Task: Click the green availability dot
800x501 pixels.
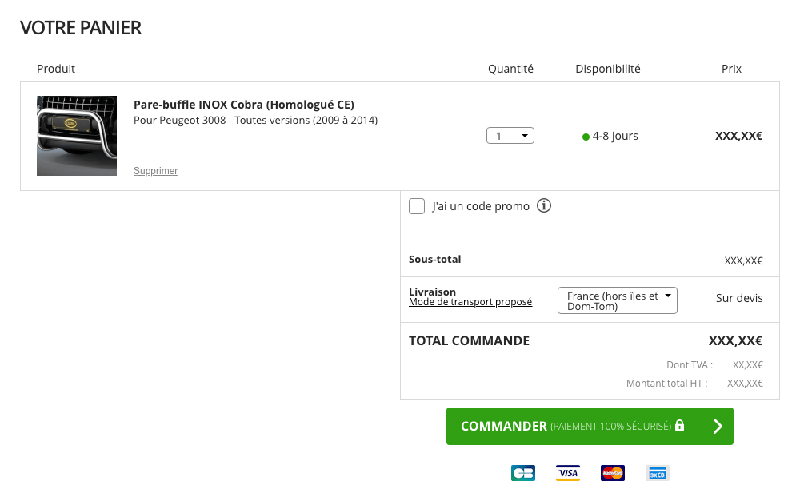Action: (x=586, y=137)
